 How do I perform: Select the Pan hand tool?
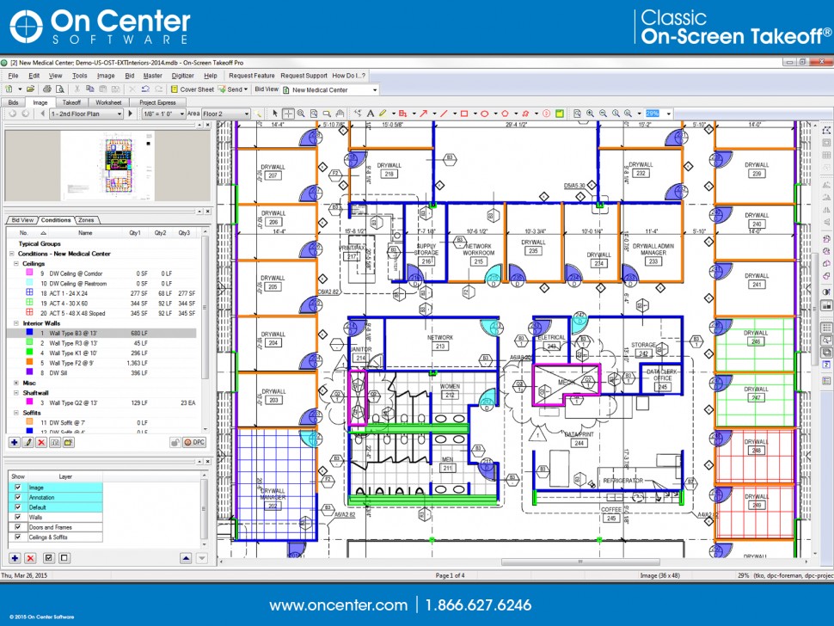tap(340, 114)
